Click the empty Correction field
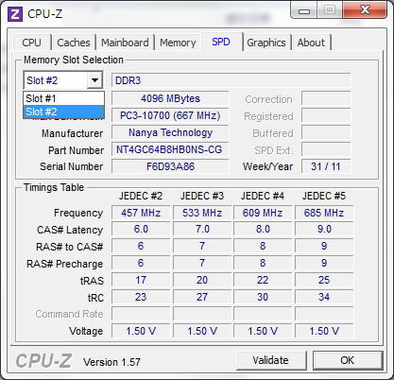The image size is (394, 380). (326, 98)
